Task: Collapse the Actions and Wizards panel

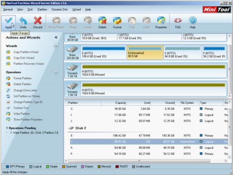Action: 56,37
